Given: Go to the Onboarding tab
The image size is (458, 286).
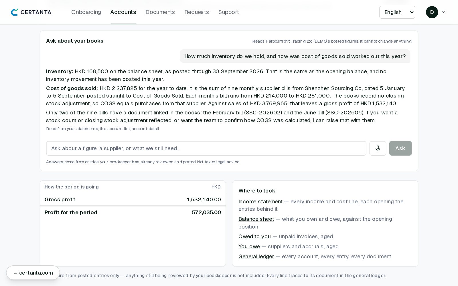Looking at the screenshot, I should point(86,12).
